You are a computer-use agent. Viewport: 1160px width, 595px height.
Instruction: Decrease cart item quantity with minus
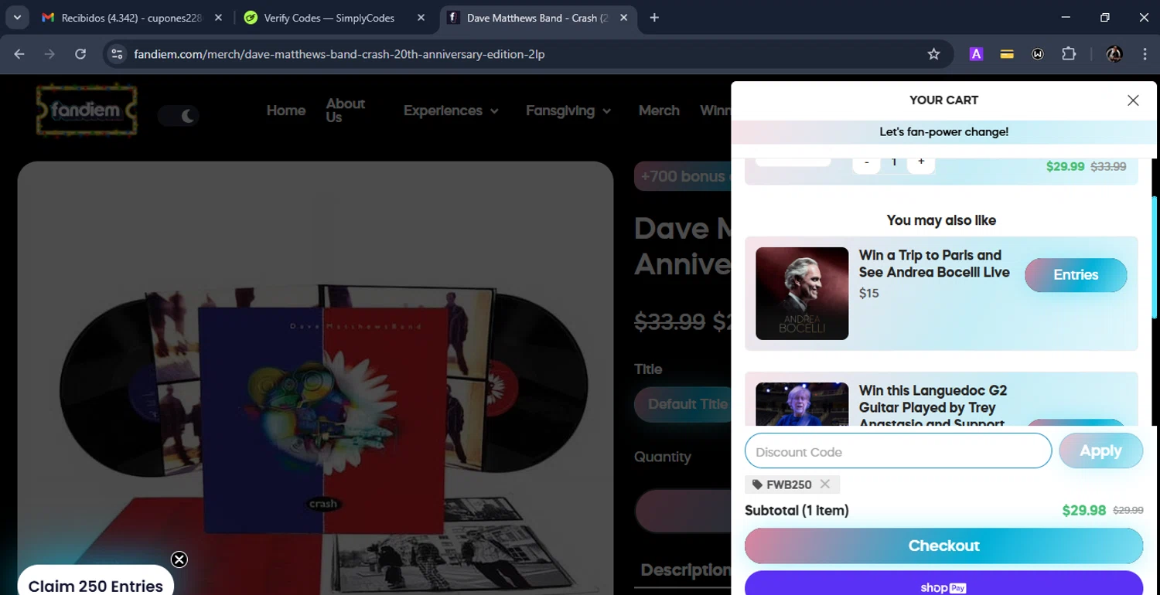[866, 162]
